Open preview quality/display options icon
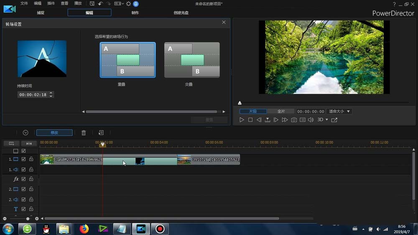The height and width of the screenshot is (235, 418). (x=303, y=120)
